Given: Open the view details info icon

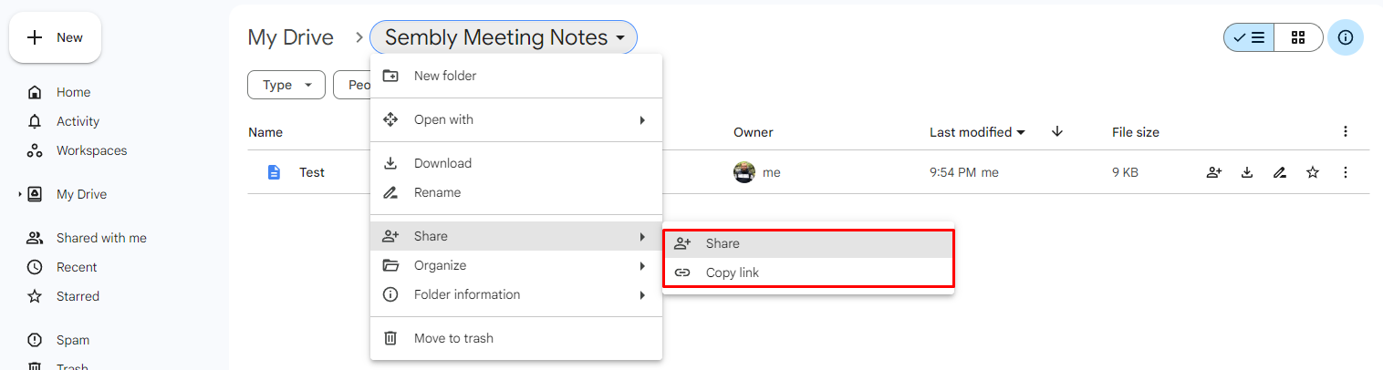Looking at the screenshot, I should [x=1346, y=37].
